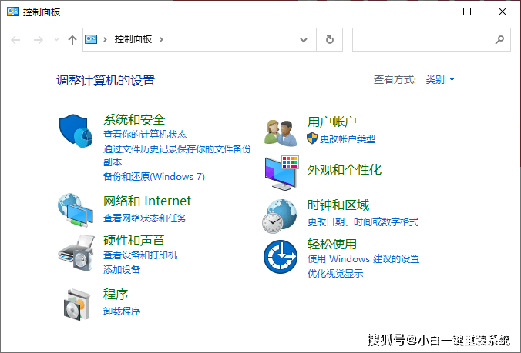
Task: Open 网络和 Internet category heading
Action: click(147, 201)
